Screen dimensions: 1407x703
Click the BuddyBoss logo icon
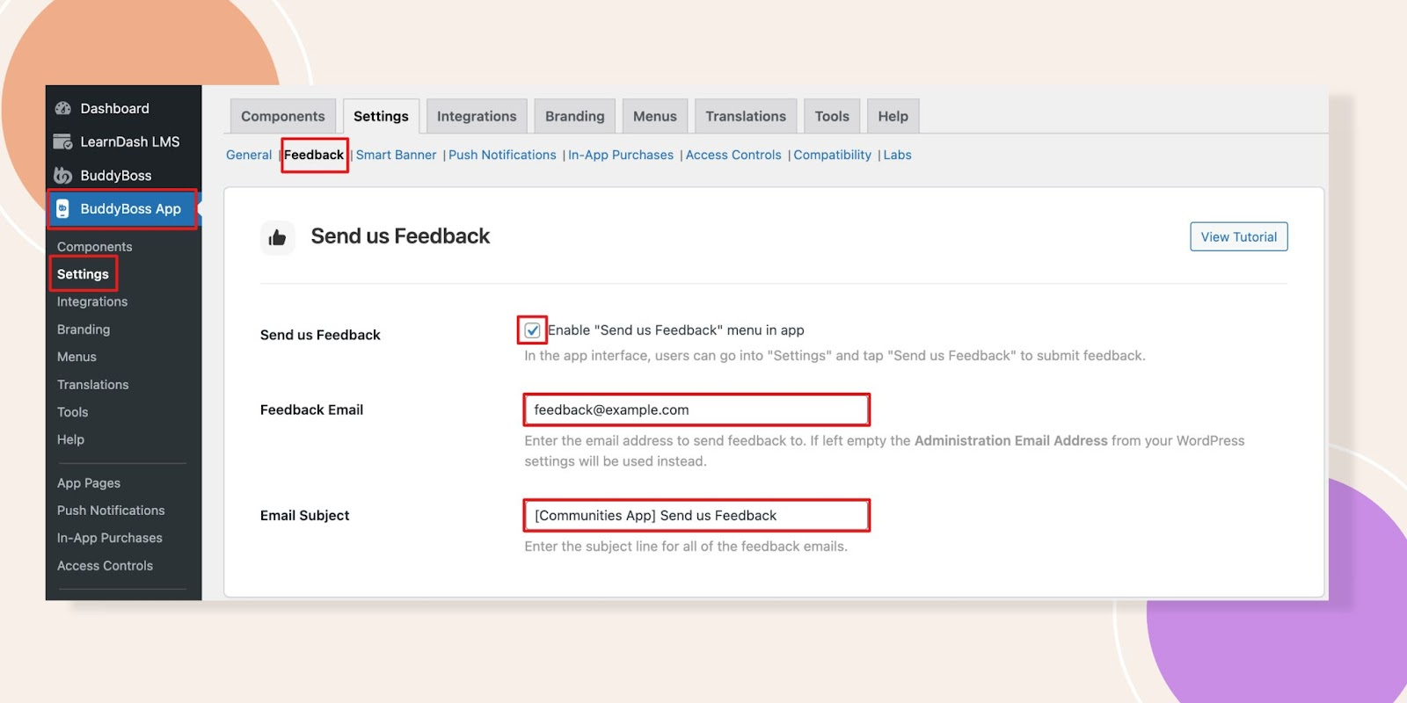[x=62, y=175]
